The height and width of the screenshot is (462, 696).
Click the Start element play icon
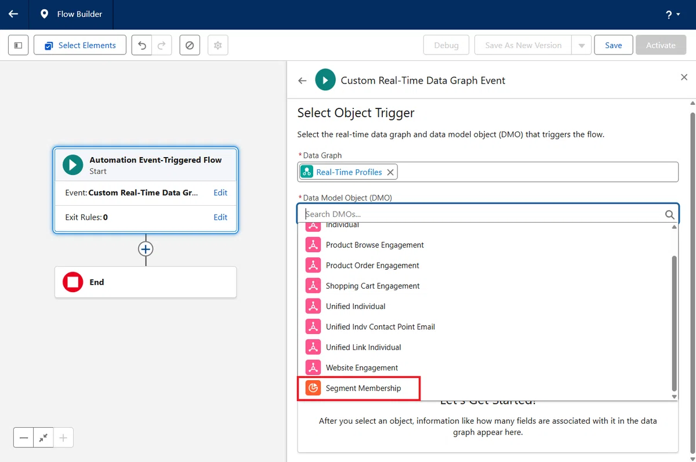pos(73,165)
